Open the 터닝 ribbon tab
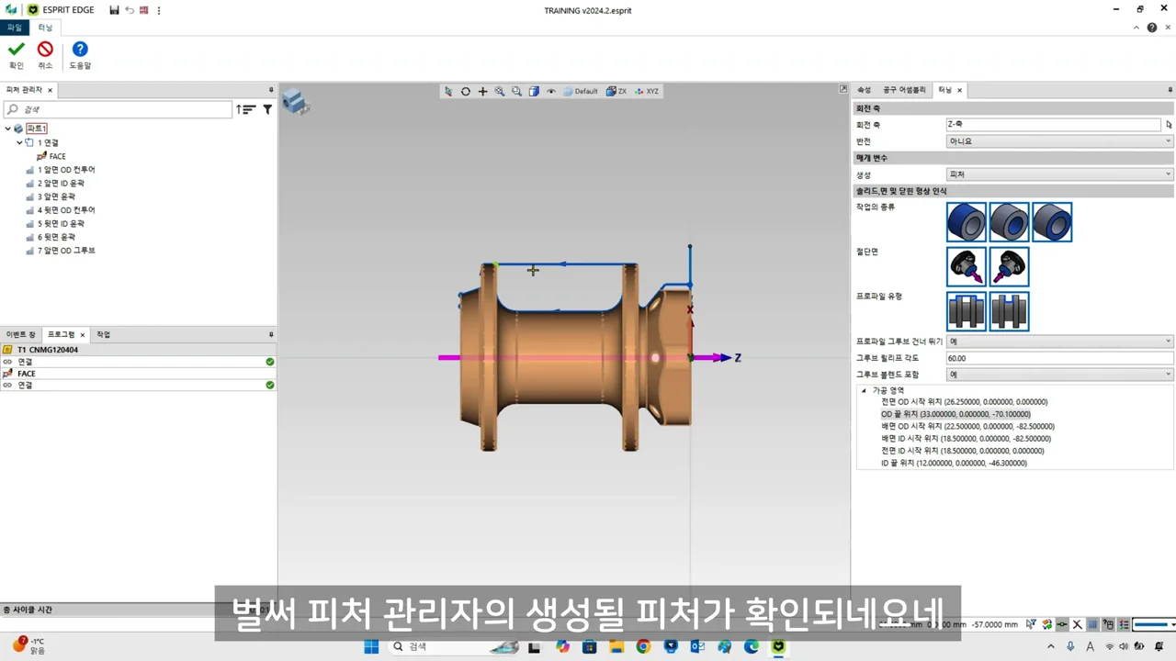Viewport: 1176px width, 661px height. pos(45,28)
